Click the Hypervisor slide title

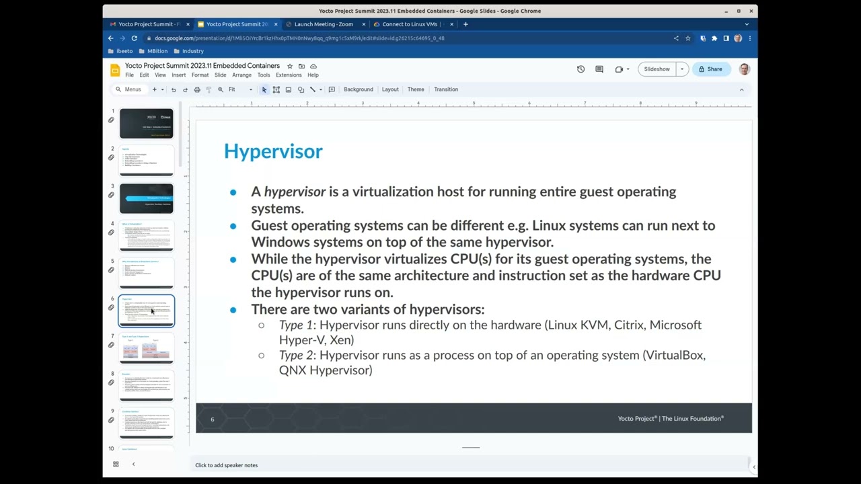[x=273, y=151]
